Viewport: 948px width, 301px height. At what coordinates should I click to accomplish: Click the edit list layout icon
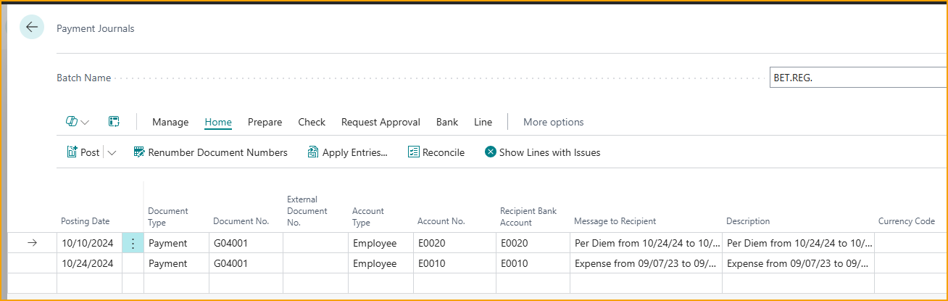pos(114,122)
